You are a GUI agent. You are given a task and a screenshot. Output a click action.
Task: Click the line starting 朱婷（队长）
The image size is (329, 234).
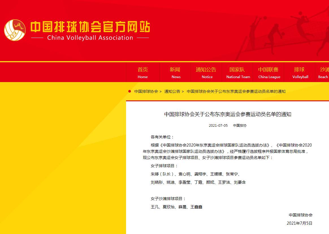tap(195, 174)
